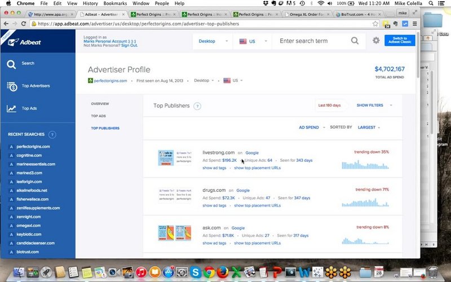Open recent search keybiotic.com
The width and height of the screenshot is (451, 282).
coord(29,234)
